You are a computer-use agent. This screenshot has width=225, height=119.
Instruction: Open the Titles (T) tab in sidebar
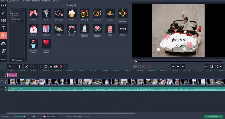click(3, 28)
